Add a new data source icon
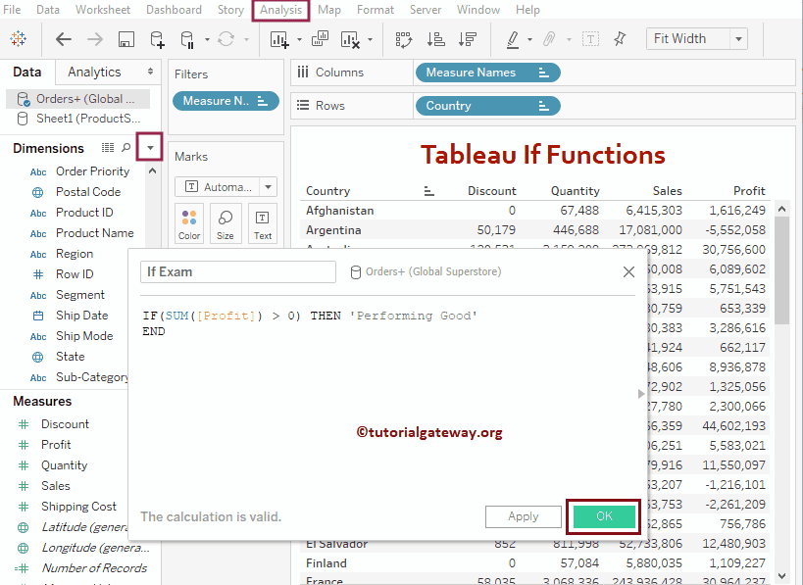803x585 pixels. click(x=157, y=39)
